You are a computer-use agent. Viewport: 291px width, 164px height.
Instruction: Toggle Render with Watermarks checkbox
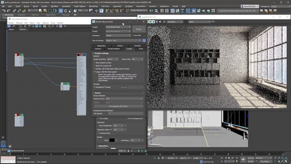click(95, 69)
